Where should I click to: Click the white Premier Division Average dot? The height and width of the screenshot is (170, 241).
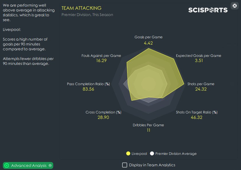tap(152, 153)
